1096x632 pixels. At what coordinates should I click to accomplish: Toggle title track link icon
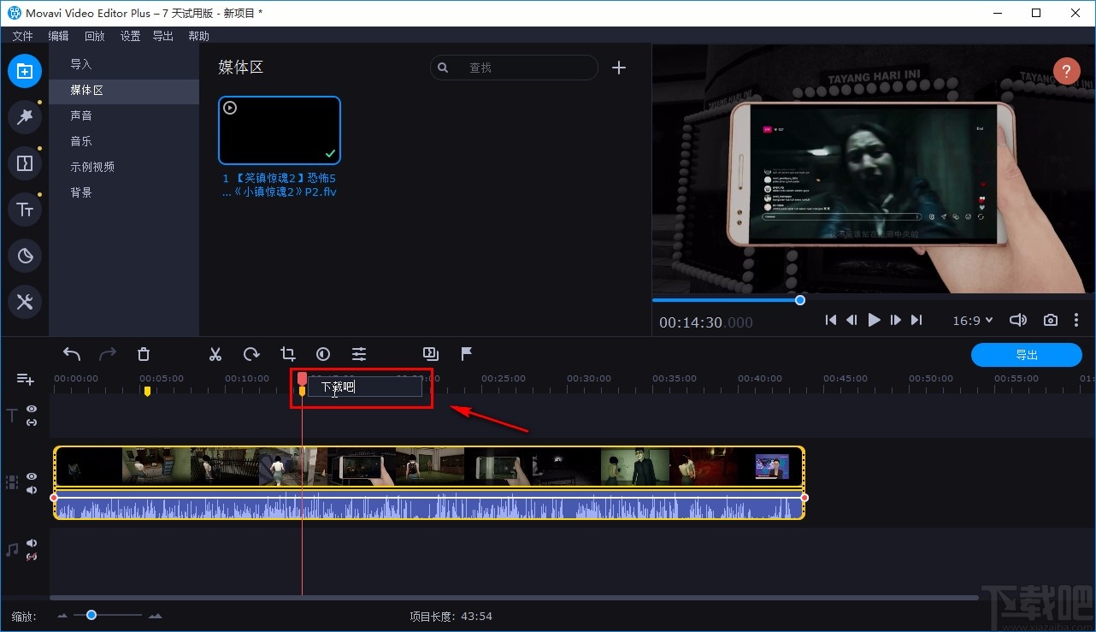tap(32, 422)
